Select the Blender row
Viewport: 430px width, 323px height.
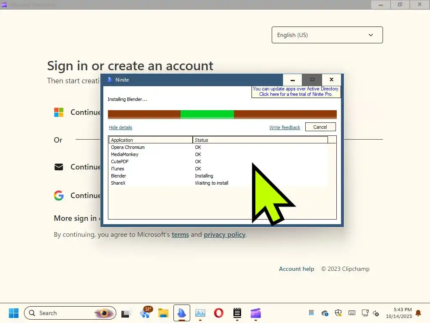(x=218, y=176)
